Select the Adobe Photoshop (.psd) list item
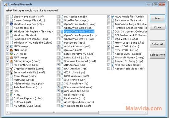Viewport: 169px width, 118px height. pos(29,84)
